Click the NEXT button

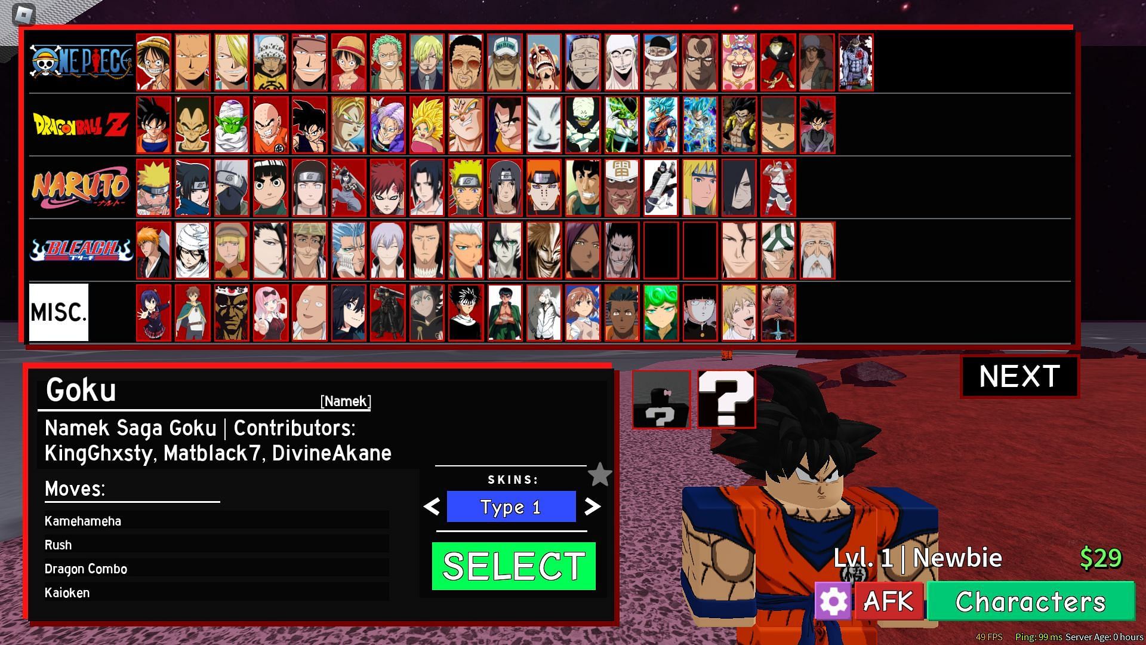[x=1020, y=376]
